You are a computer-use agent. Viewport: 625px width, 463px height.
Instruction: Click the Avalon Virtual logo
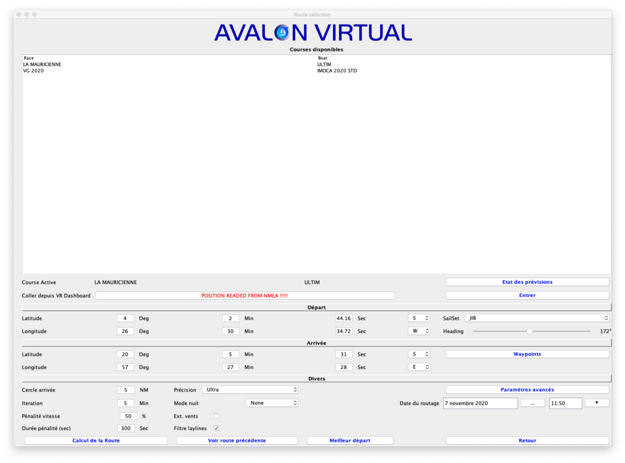click(x=313, y=33)
